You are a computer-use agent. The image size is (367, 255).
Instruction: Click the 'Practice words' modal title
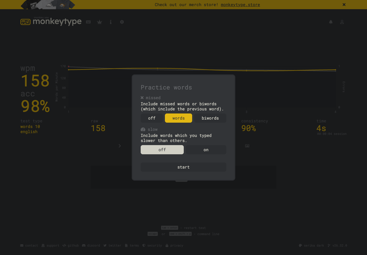pos(166,87)
